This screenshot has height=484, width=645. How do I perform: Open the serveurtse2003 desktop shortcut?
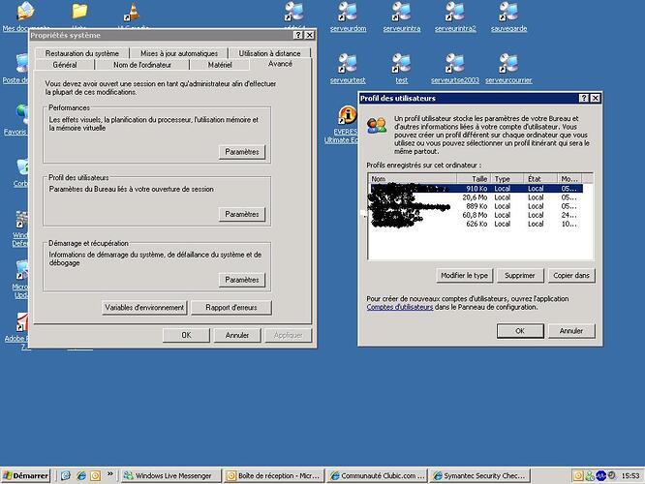tap(455, 64)
